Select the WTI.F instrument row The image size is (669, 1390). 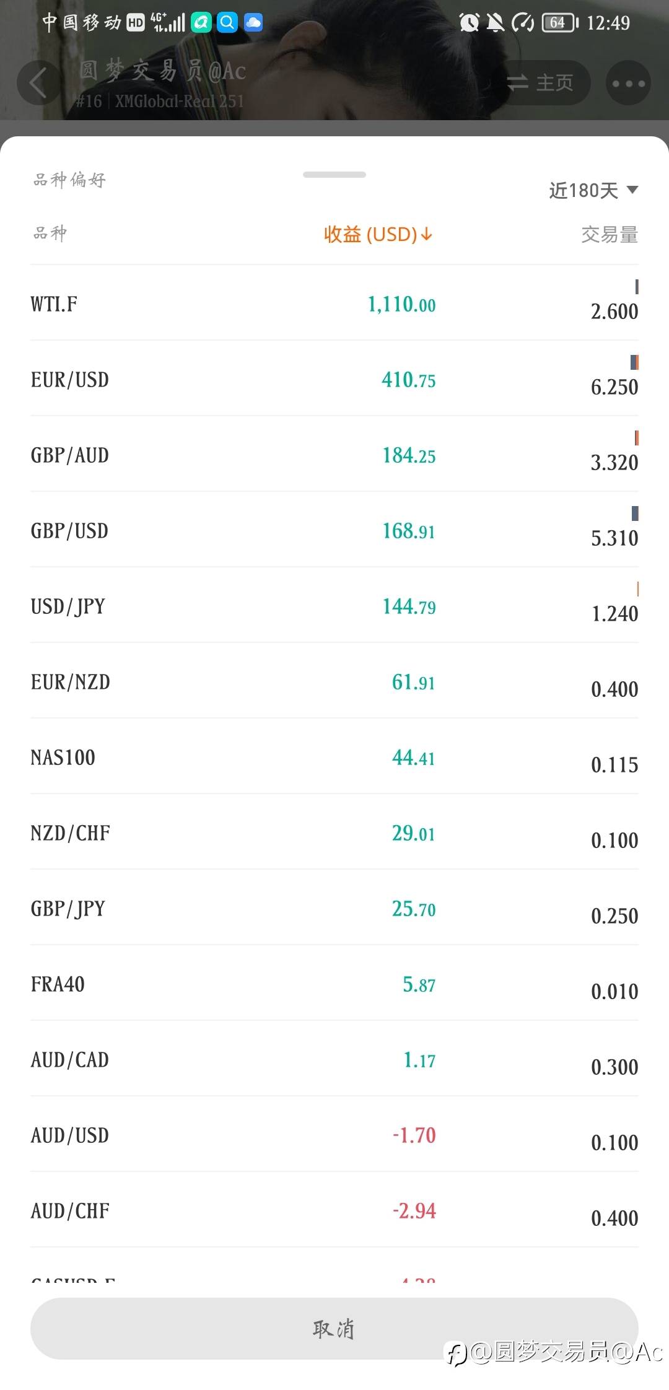coord(334,304)
